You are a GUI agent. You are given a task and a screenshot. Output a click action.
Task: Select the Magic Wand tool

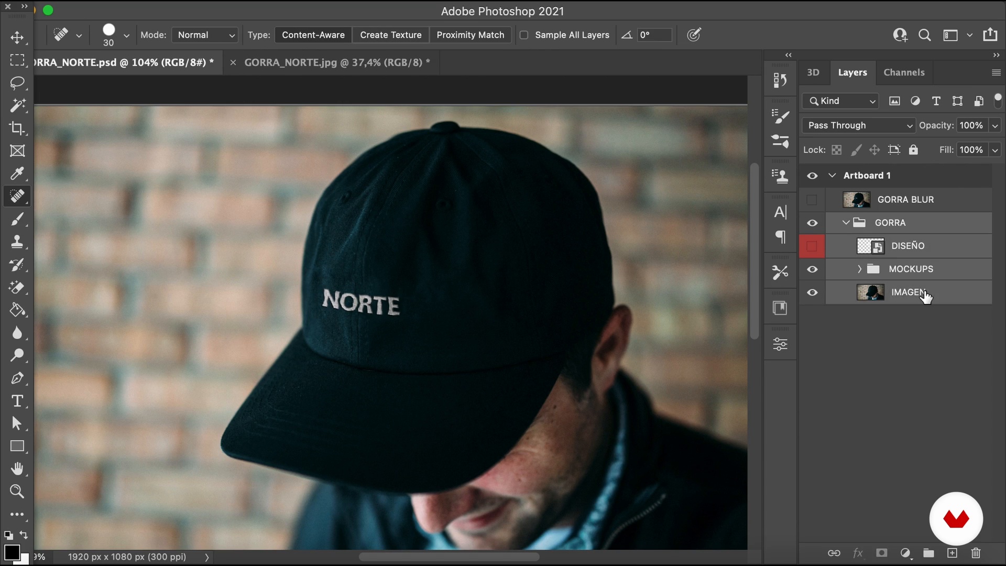coord(17,105)
